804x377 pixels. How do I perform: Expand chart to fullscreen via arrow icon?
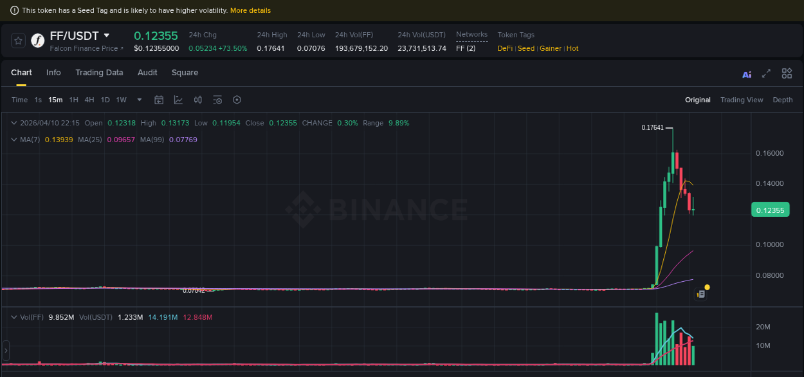[765, 73]
